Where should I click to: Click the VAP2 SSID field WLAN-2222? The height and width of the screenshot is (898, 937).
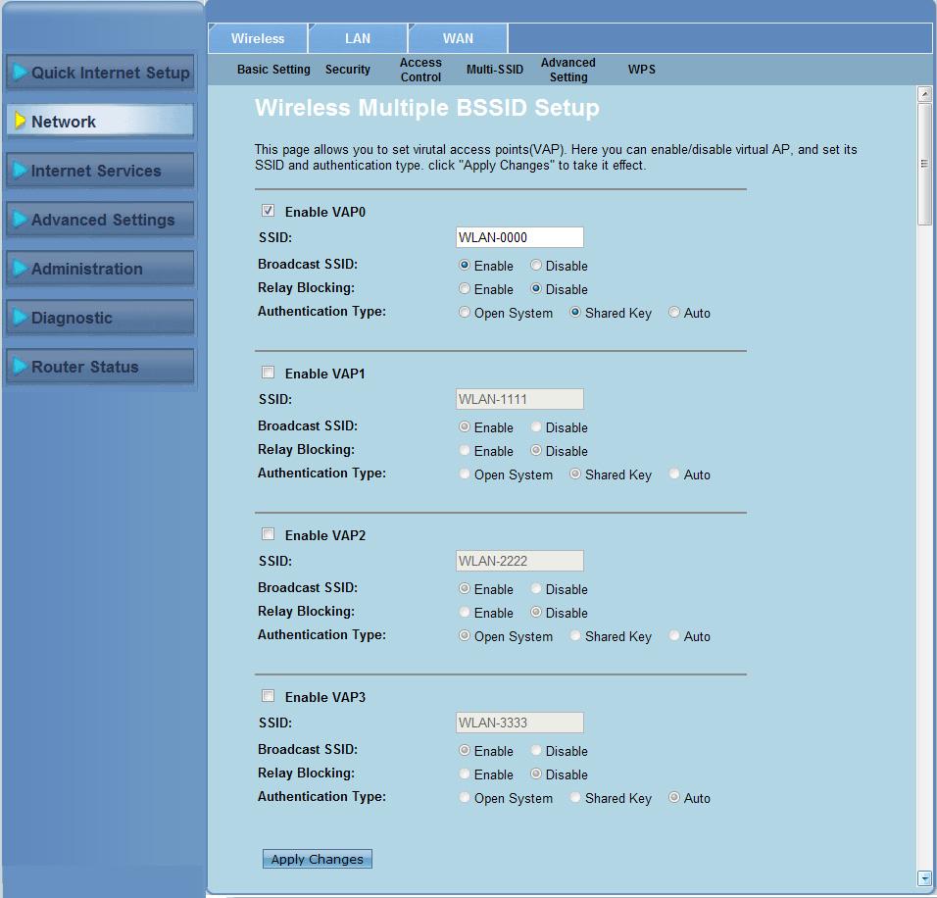tap(519, 561)
